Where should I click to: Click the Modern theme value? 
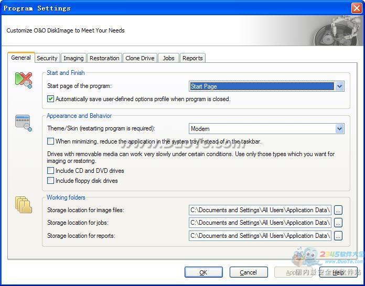tap(200, 128)
